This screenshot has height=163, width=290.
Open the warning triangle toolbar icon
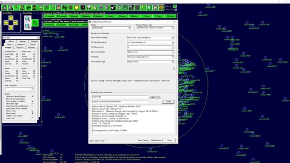click(58, 8)
